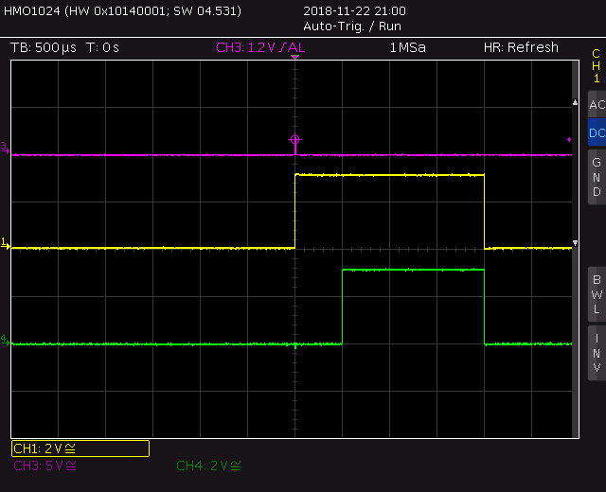Screen dimensions: 606x492
Task: Select the CH1: 2 V channel box
Action: tap(80, 448)
